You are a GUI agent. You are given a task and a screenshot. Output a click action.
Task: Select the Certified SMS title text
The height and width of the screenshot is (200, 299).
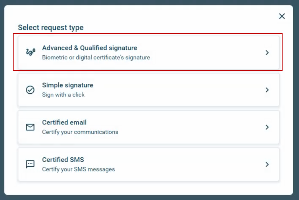[63, 160]
